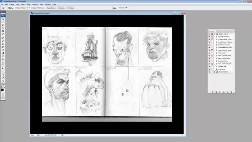252x142 pixels.
Task: Enable Resize Windows To Fit checkbox
Action: [x=16, y=8]
